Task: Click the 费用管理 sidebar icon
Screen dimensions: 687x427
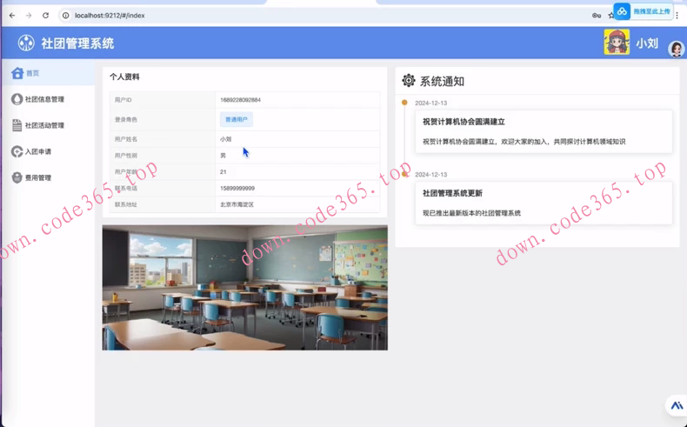Action: click(17, 177)
